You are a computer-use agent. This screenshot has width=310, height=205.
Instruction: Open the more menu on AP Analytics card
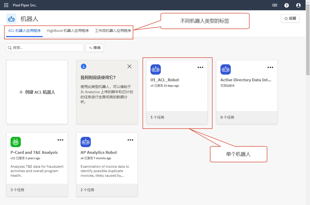[x=130, y=140]
